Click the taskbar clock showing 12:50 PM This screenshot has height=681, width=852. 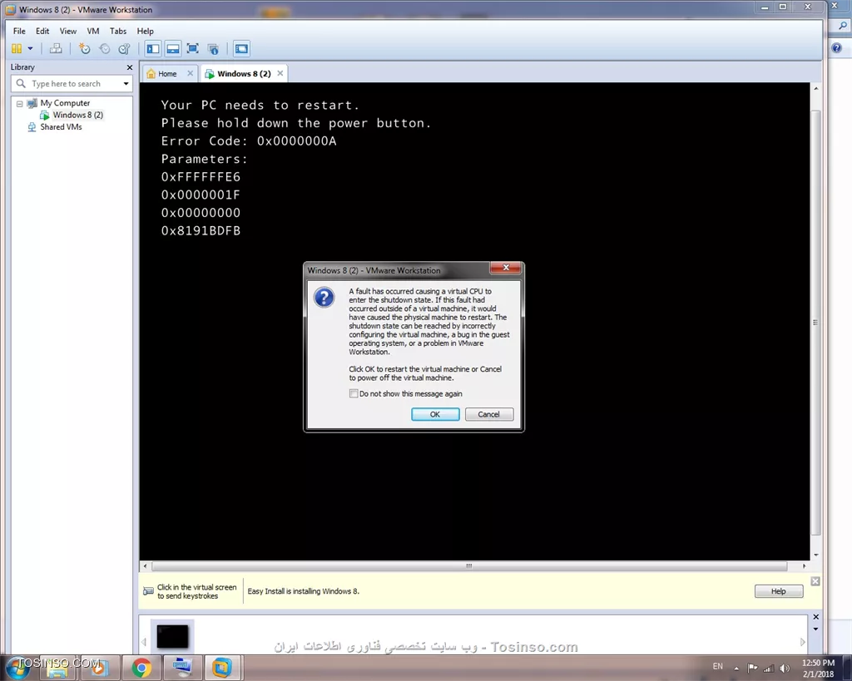(x=819, y=668)
